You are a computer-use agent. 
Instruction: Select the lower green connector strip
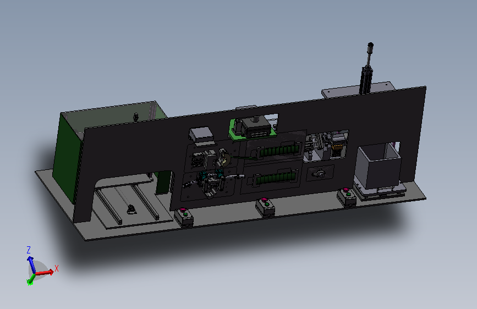click(276, 178)
